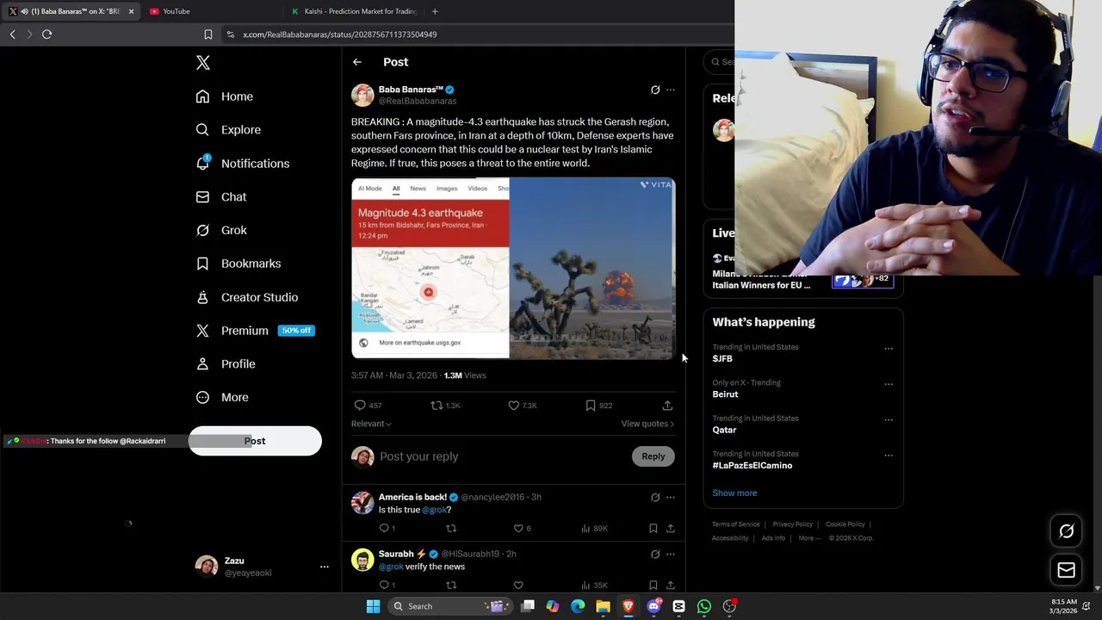
Task: Open more options on Saurabh reply
Action: coord(671,554)
